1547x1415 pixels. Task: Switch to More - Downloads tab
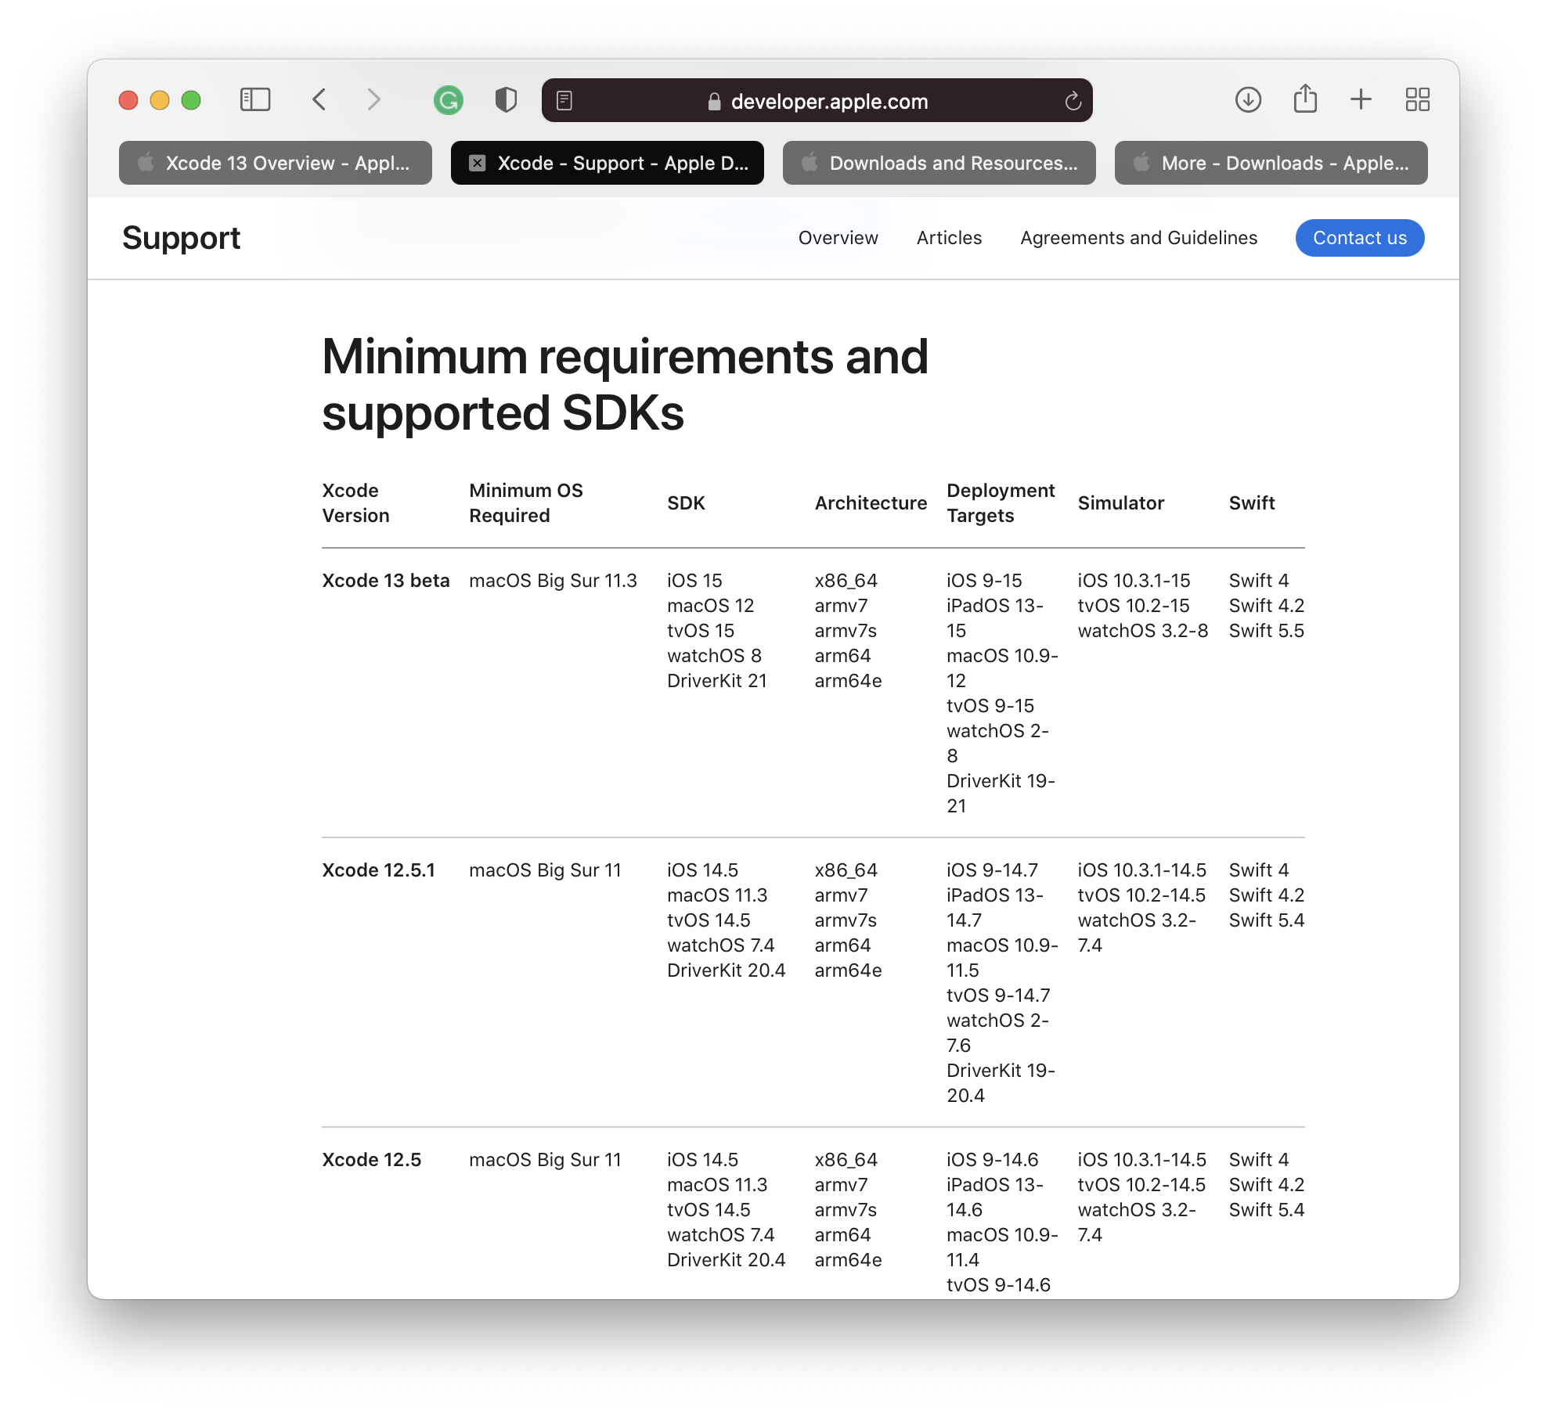[1271, 163]
